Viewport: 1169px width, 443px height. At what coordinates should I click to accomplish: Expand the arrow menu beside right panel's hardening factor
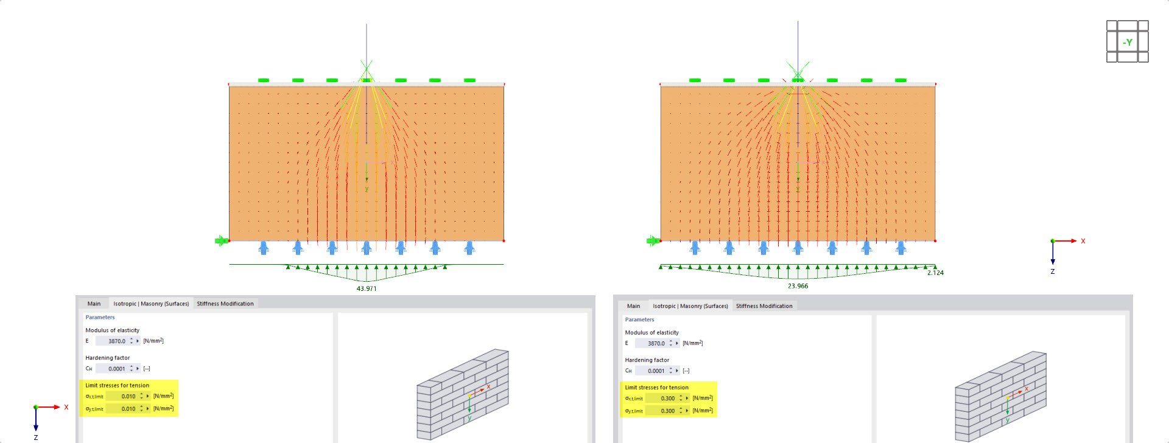677,371
